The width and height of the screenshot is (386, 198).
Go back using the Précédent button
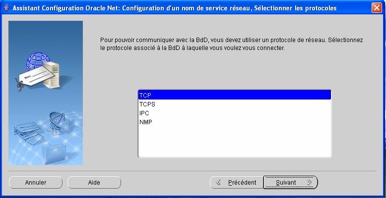(x=236, y=183)
